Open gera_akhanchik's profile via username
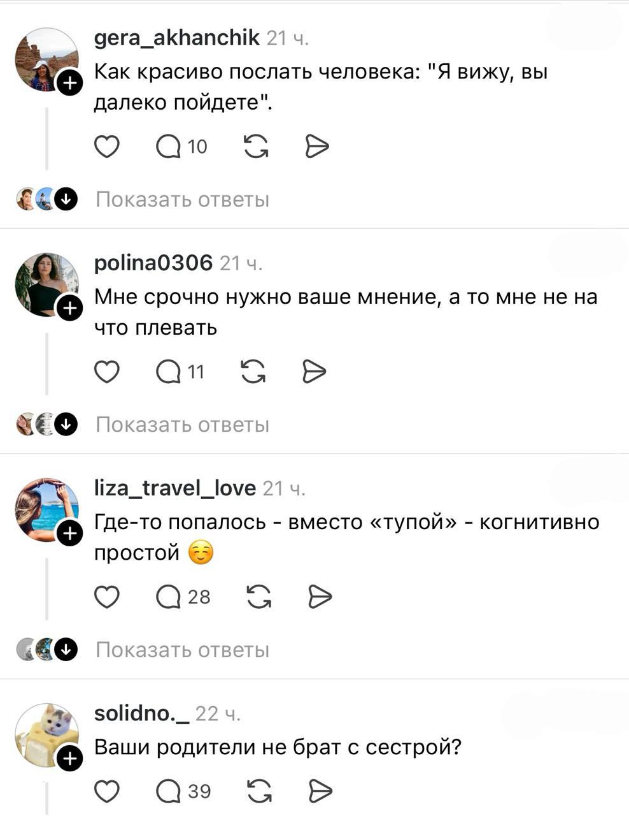 [x=176, y=38]
